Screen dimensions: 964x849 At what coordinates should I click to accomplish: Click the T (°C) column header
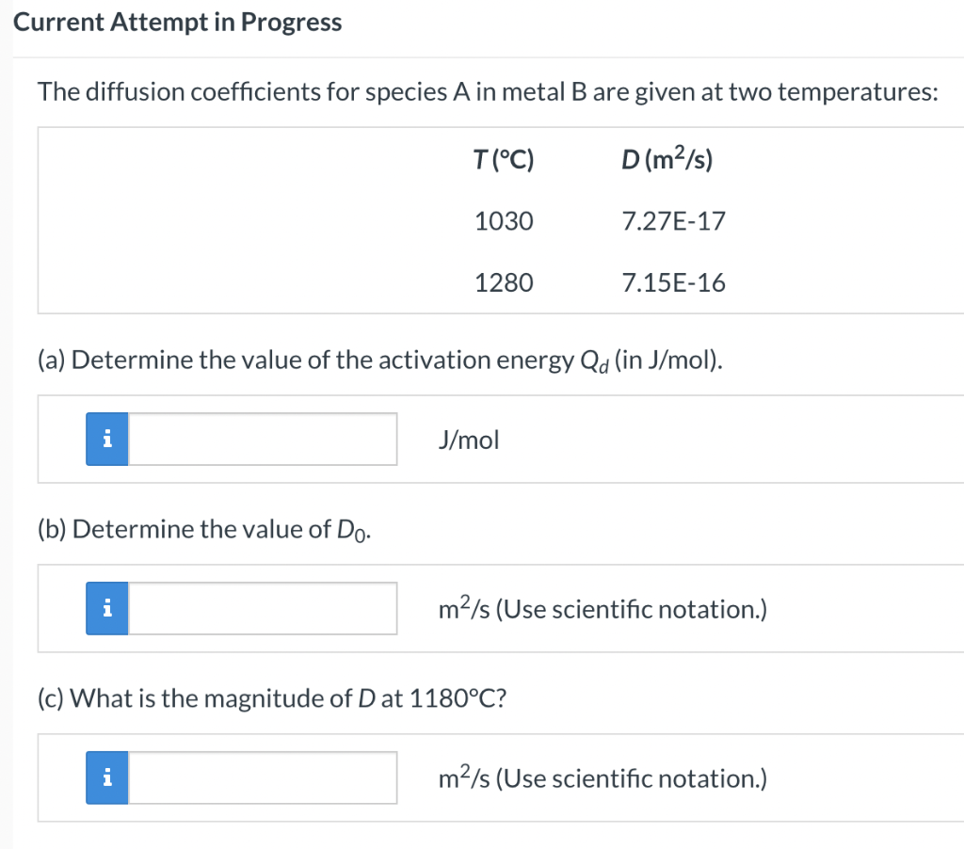point(504,160)
